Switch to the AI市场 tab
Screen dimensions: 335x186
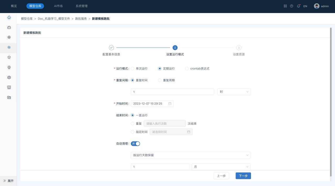click(x=58, y=6)
